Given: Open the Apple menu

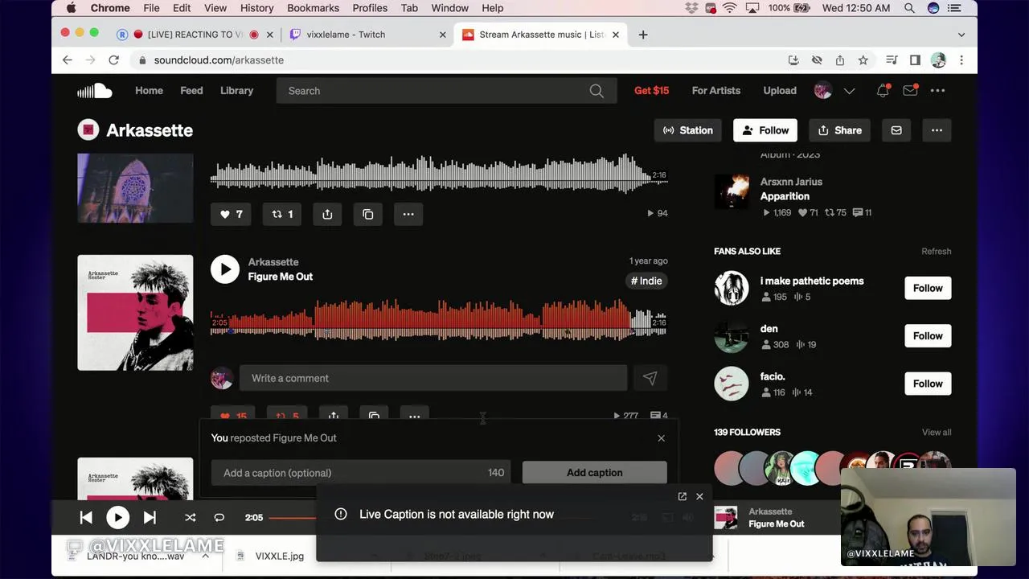Looking at the screenshot, I should click(72, 8).
